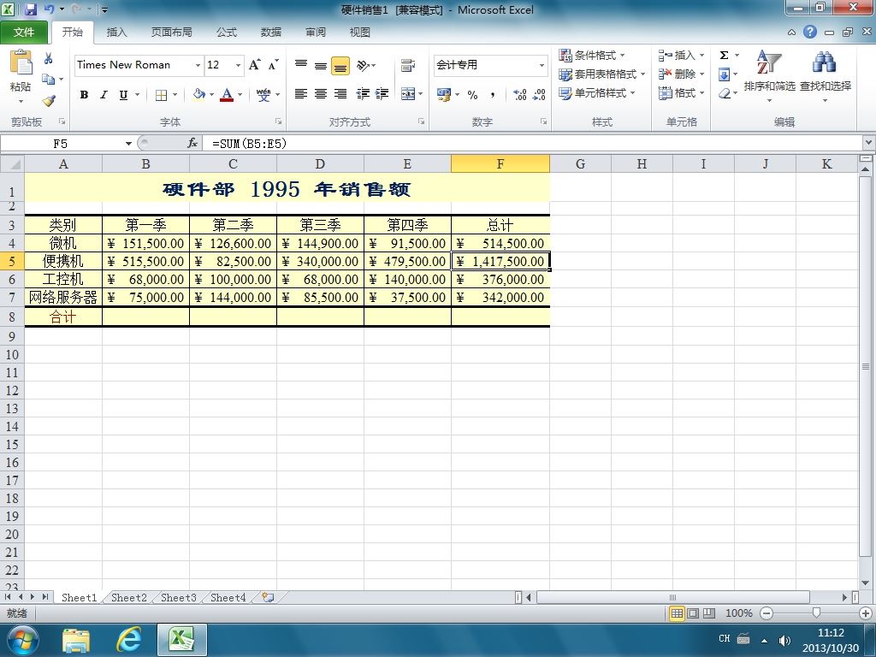Click the Clear eraser icon
The image size is (876, 657).
(725, 93)
